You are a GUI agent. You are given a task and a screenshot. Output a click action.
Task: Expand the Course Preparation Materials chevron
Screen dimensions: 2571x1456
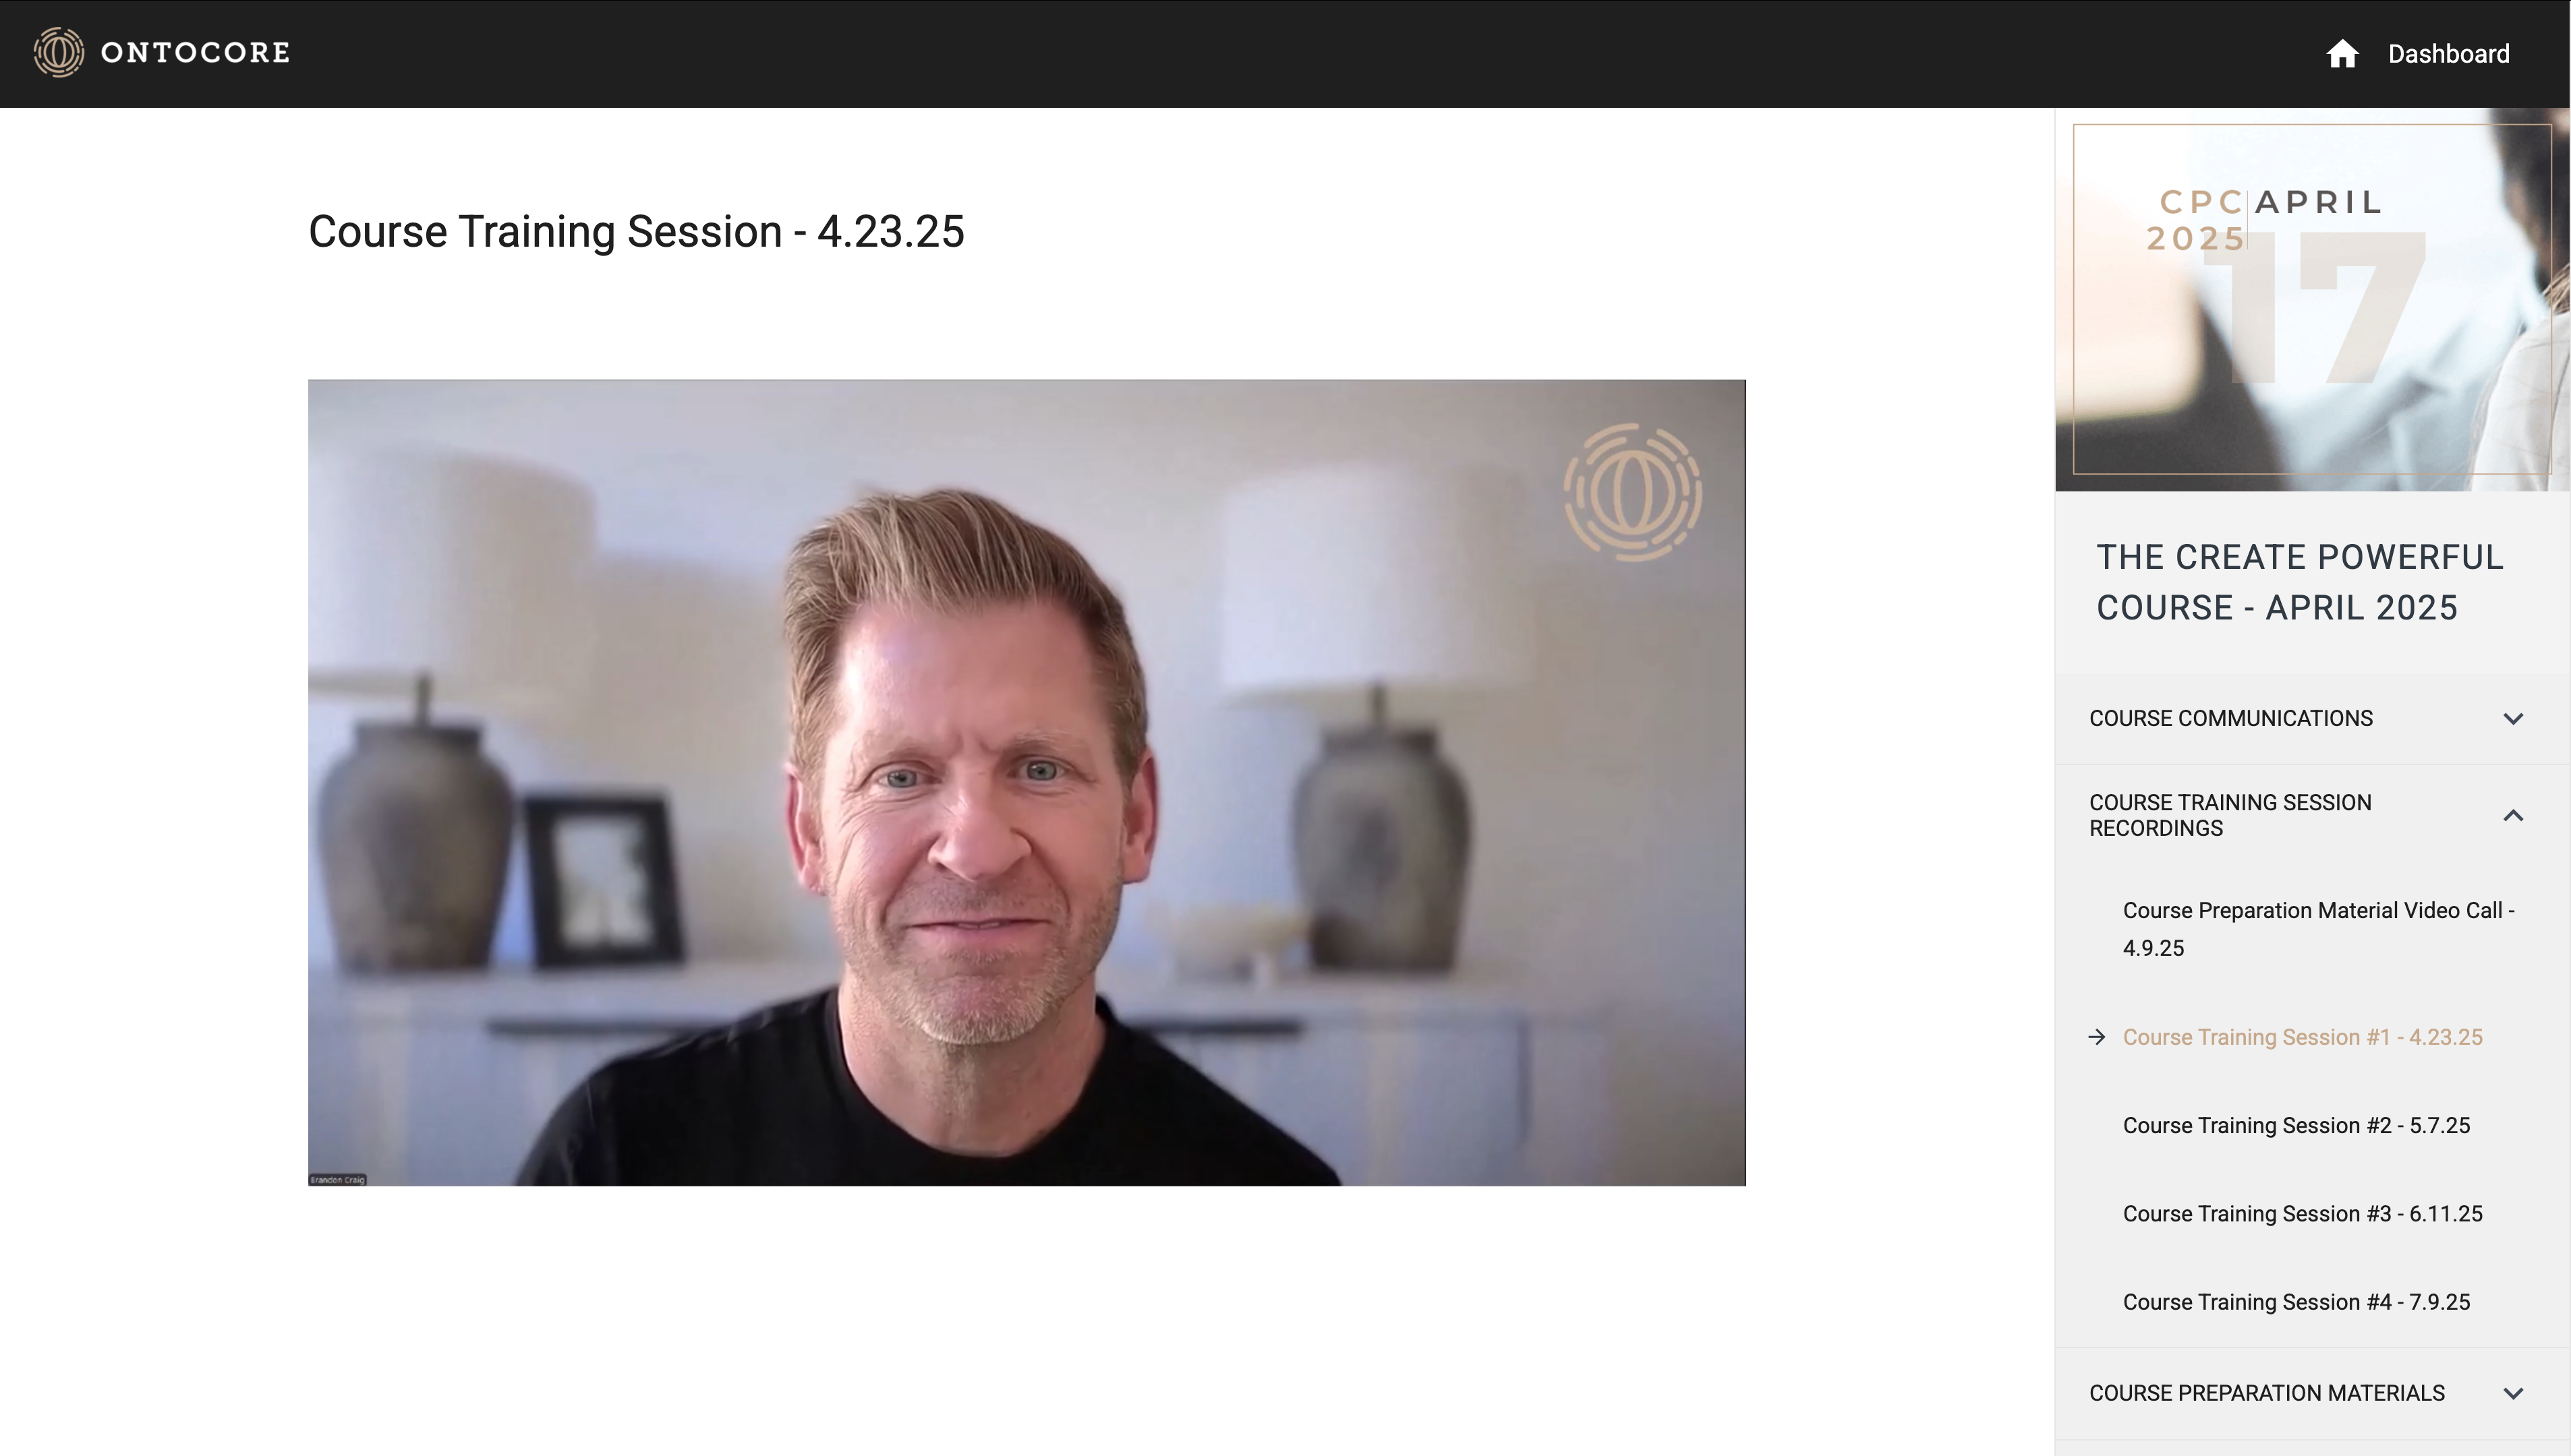2513,1393
